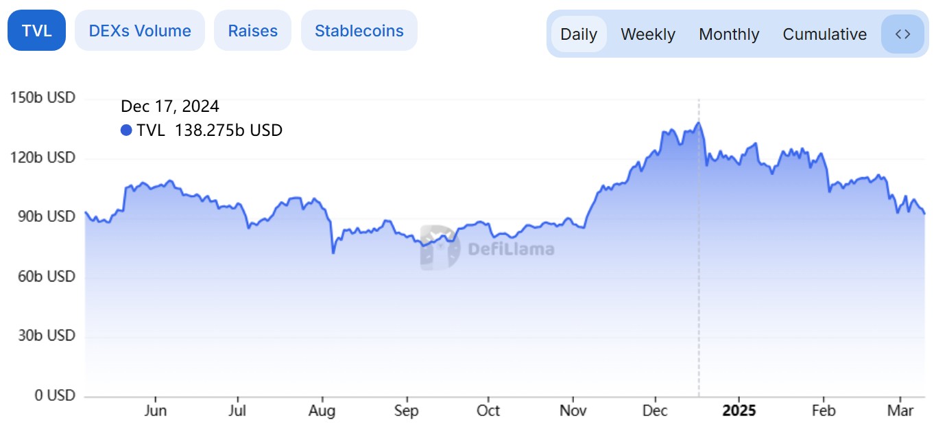Click the 150b USD y-axis label

click(x=43, y=98)
